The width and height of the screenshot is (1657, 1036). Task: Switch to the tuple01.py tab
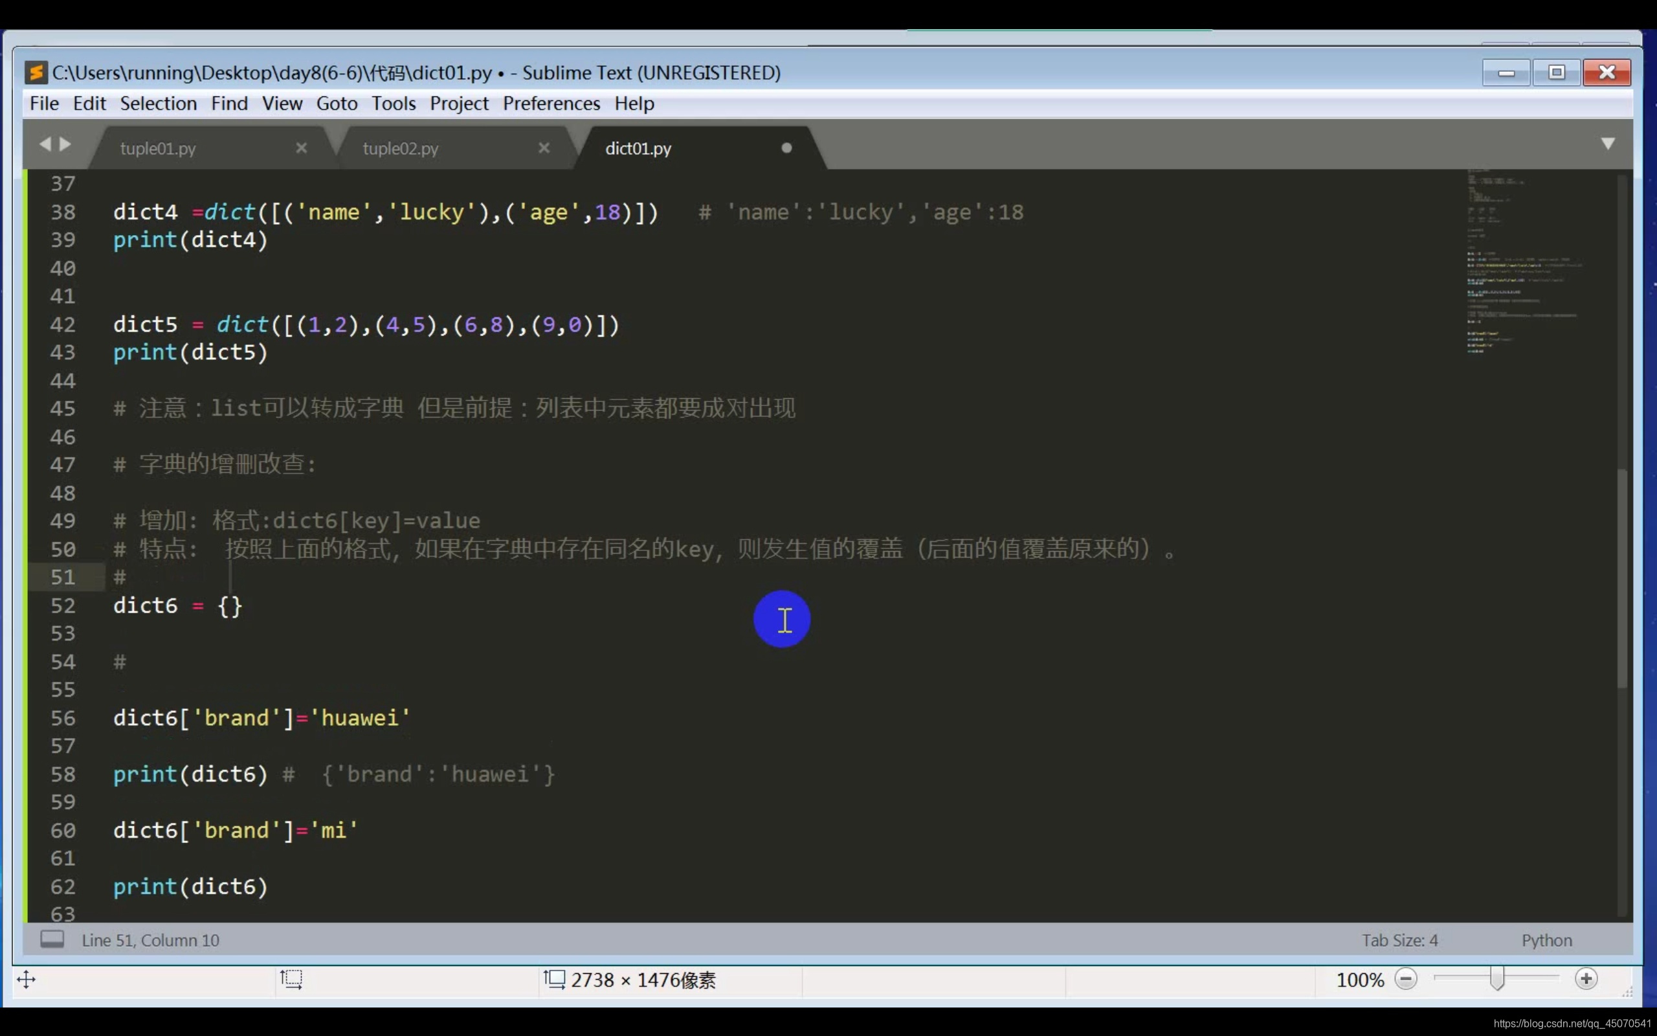158,149
